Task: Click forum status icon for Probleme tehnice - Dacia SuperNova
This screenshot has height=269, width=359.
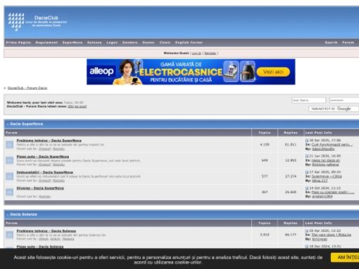Action: (10, 145)
